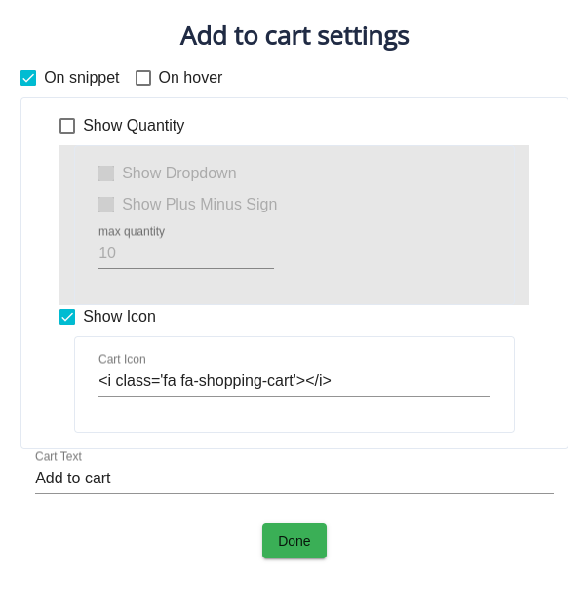Click the 'Show Icon' label text
This screenshot has width=588, height=615.
(x=119, y=317)
